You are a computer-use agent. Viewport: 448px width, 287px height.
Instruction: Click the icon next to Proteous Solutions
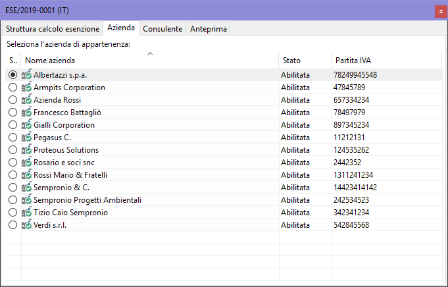pos(27,150)
